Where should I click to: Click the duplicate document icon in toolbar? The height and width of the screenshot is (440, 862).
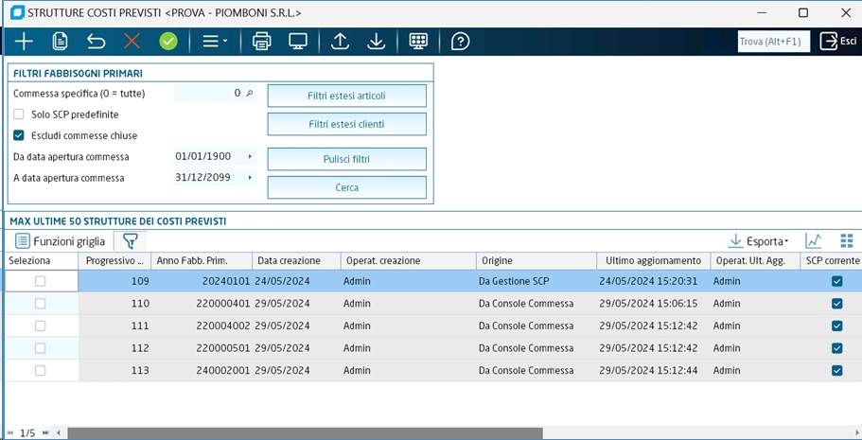click(60, 42)
